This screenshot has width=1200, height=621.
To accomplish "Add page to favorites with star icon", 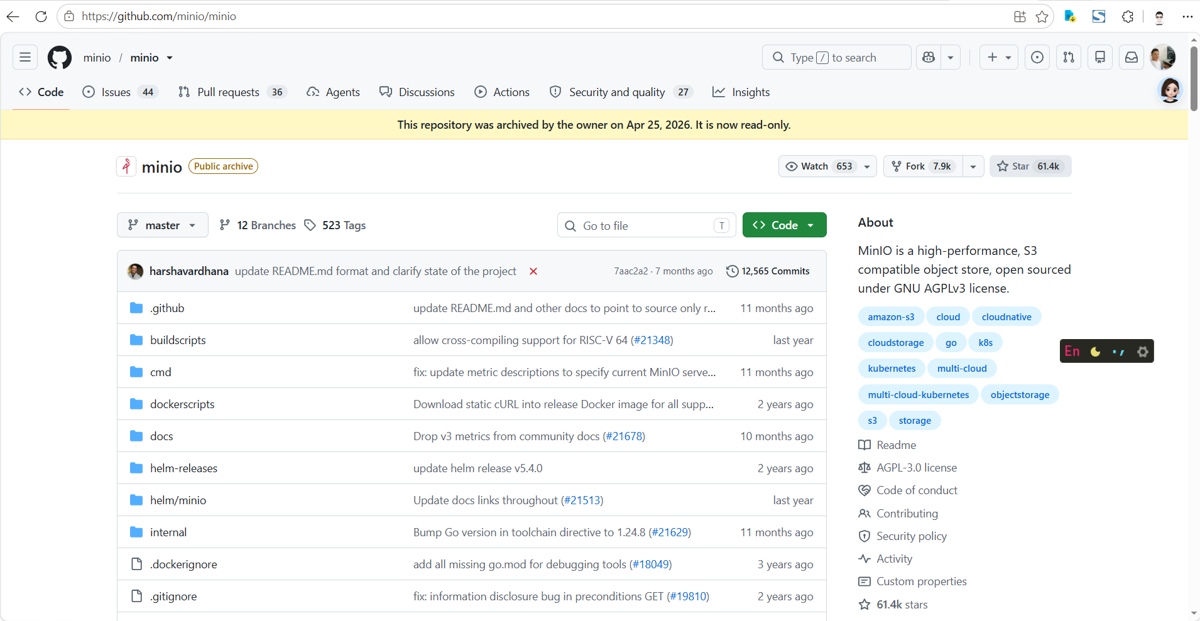I will click(x=1042, y=16).
